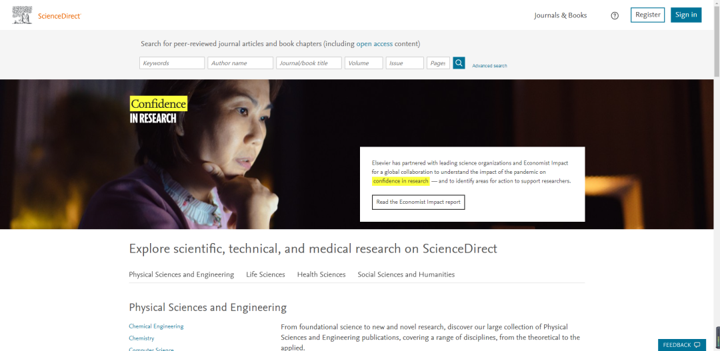Open the Chemical Engineering link
Screen dimensions: 720x351
coord(156,326)
